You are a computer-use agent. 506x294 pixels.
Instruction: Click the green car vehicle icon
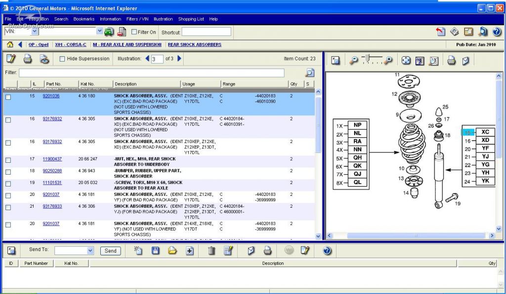[x=109, y=32]
